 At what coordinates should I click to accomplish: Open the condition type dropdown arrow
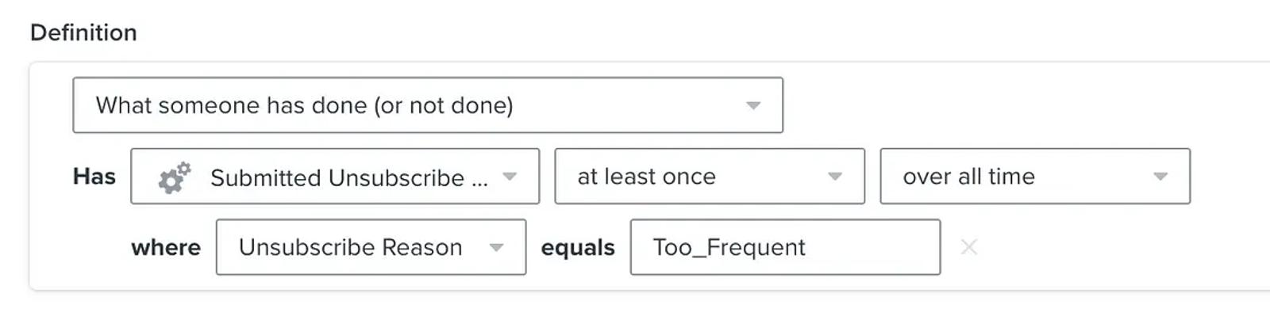(x=753, y=105)
